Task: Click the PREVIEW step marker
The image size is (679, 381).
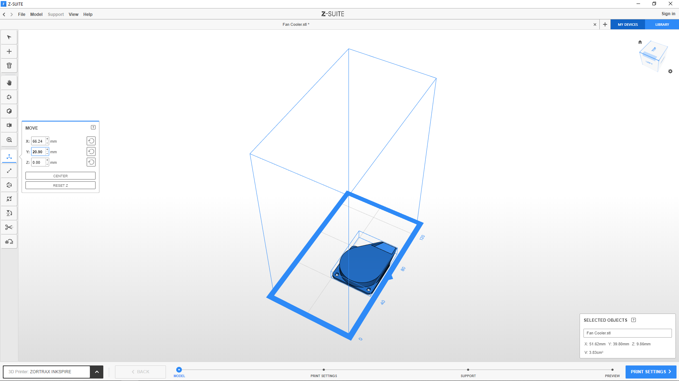Action: click(612, 370)
